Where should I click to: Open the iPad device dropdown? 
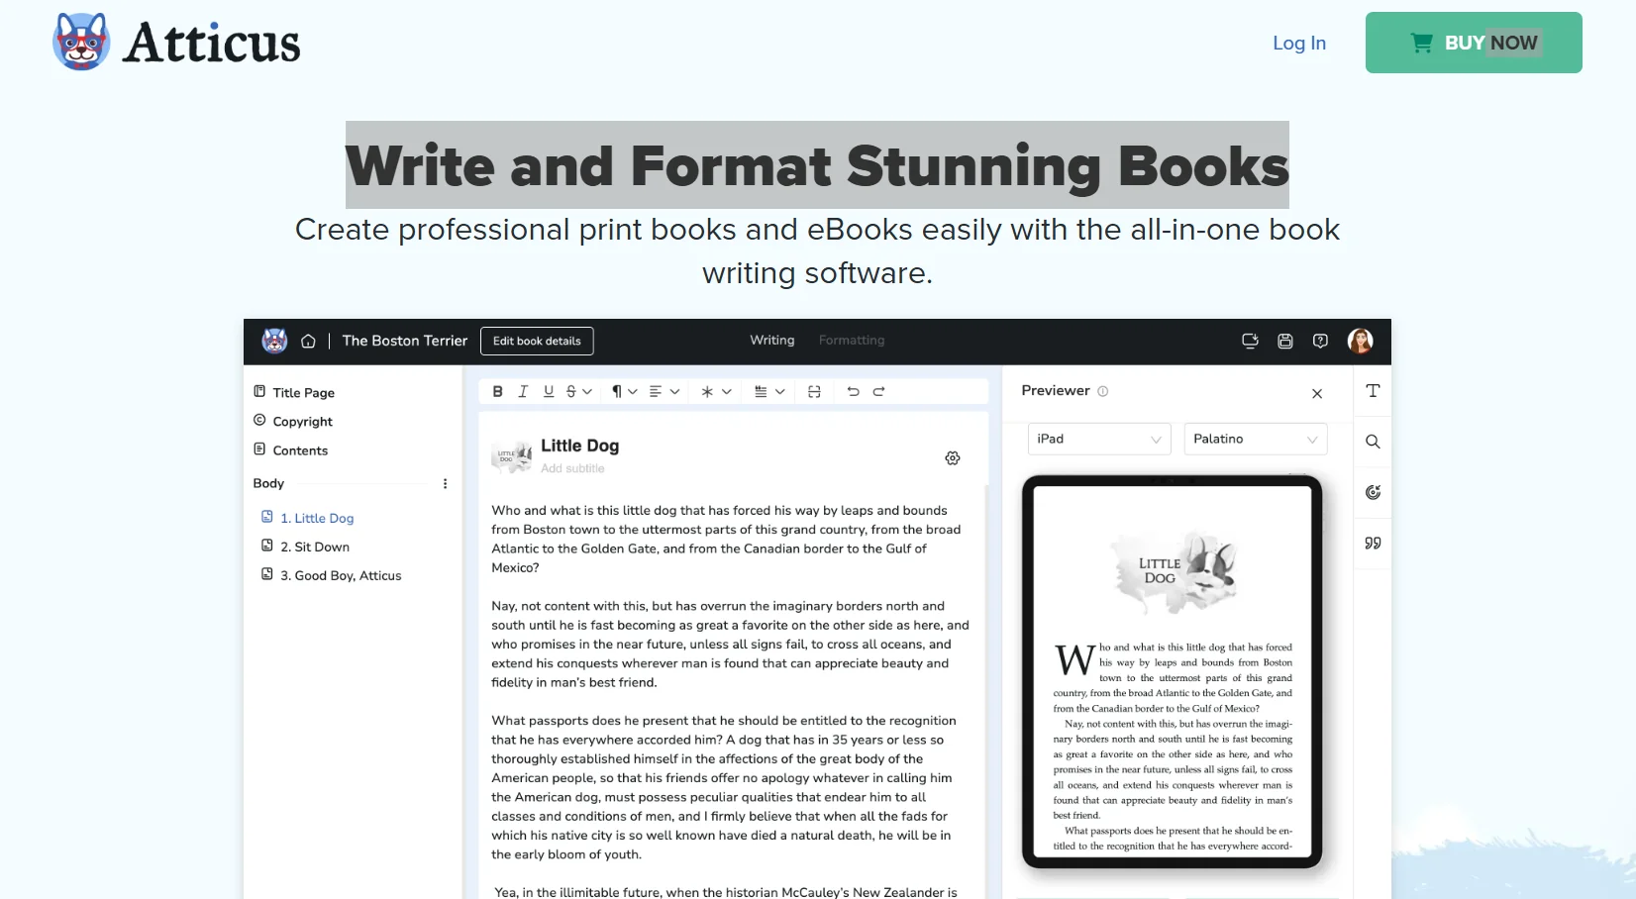1098,440
